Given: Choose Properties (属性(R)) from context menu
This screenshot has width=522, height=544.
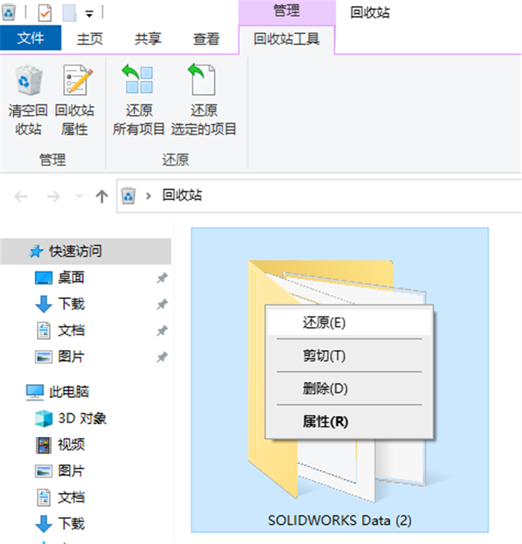Looking at the screenshot, I should pos(349,422).
